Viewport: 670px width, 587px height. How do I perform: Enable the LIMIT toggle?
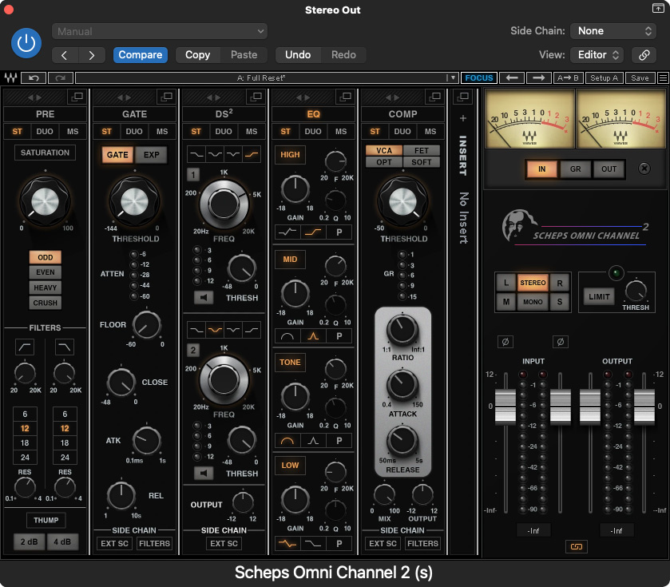[600, 296]
